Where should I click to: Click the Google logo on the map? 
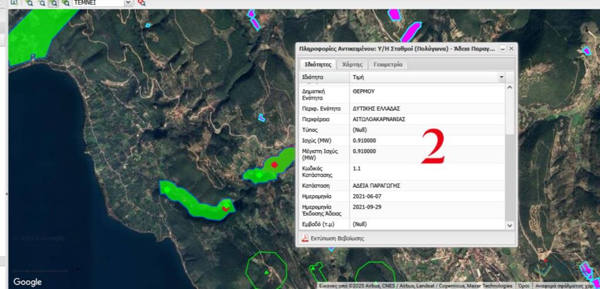coord(28,282)
